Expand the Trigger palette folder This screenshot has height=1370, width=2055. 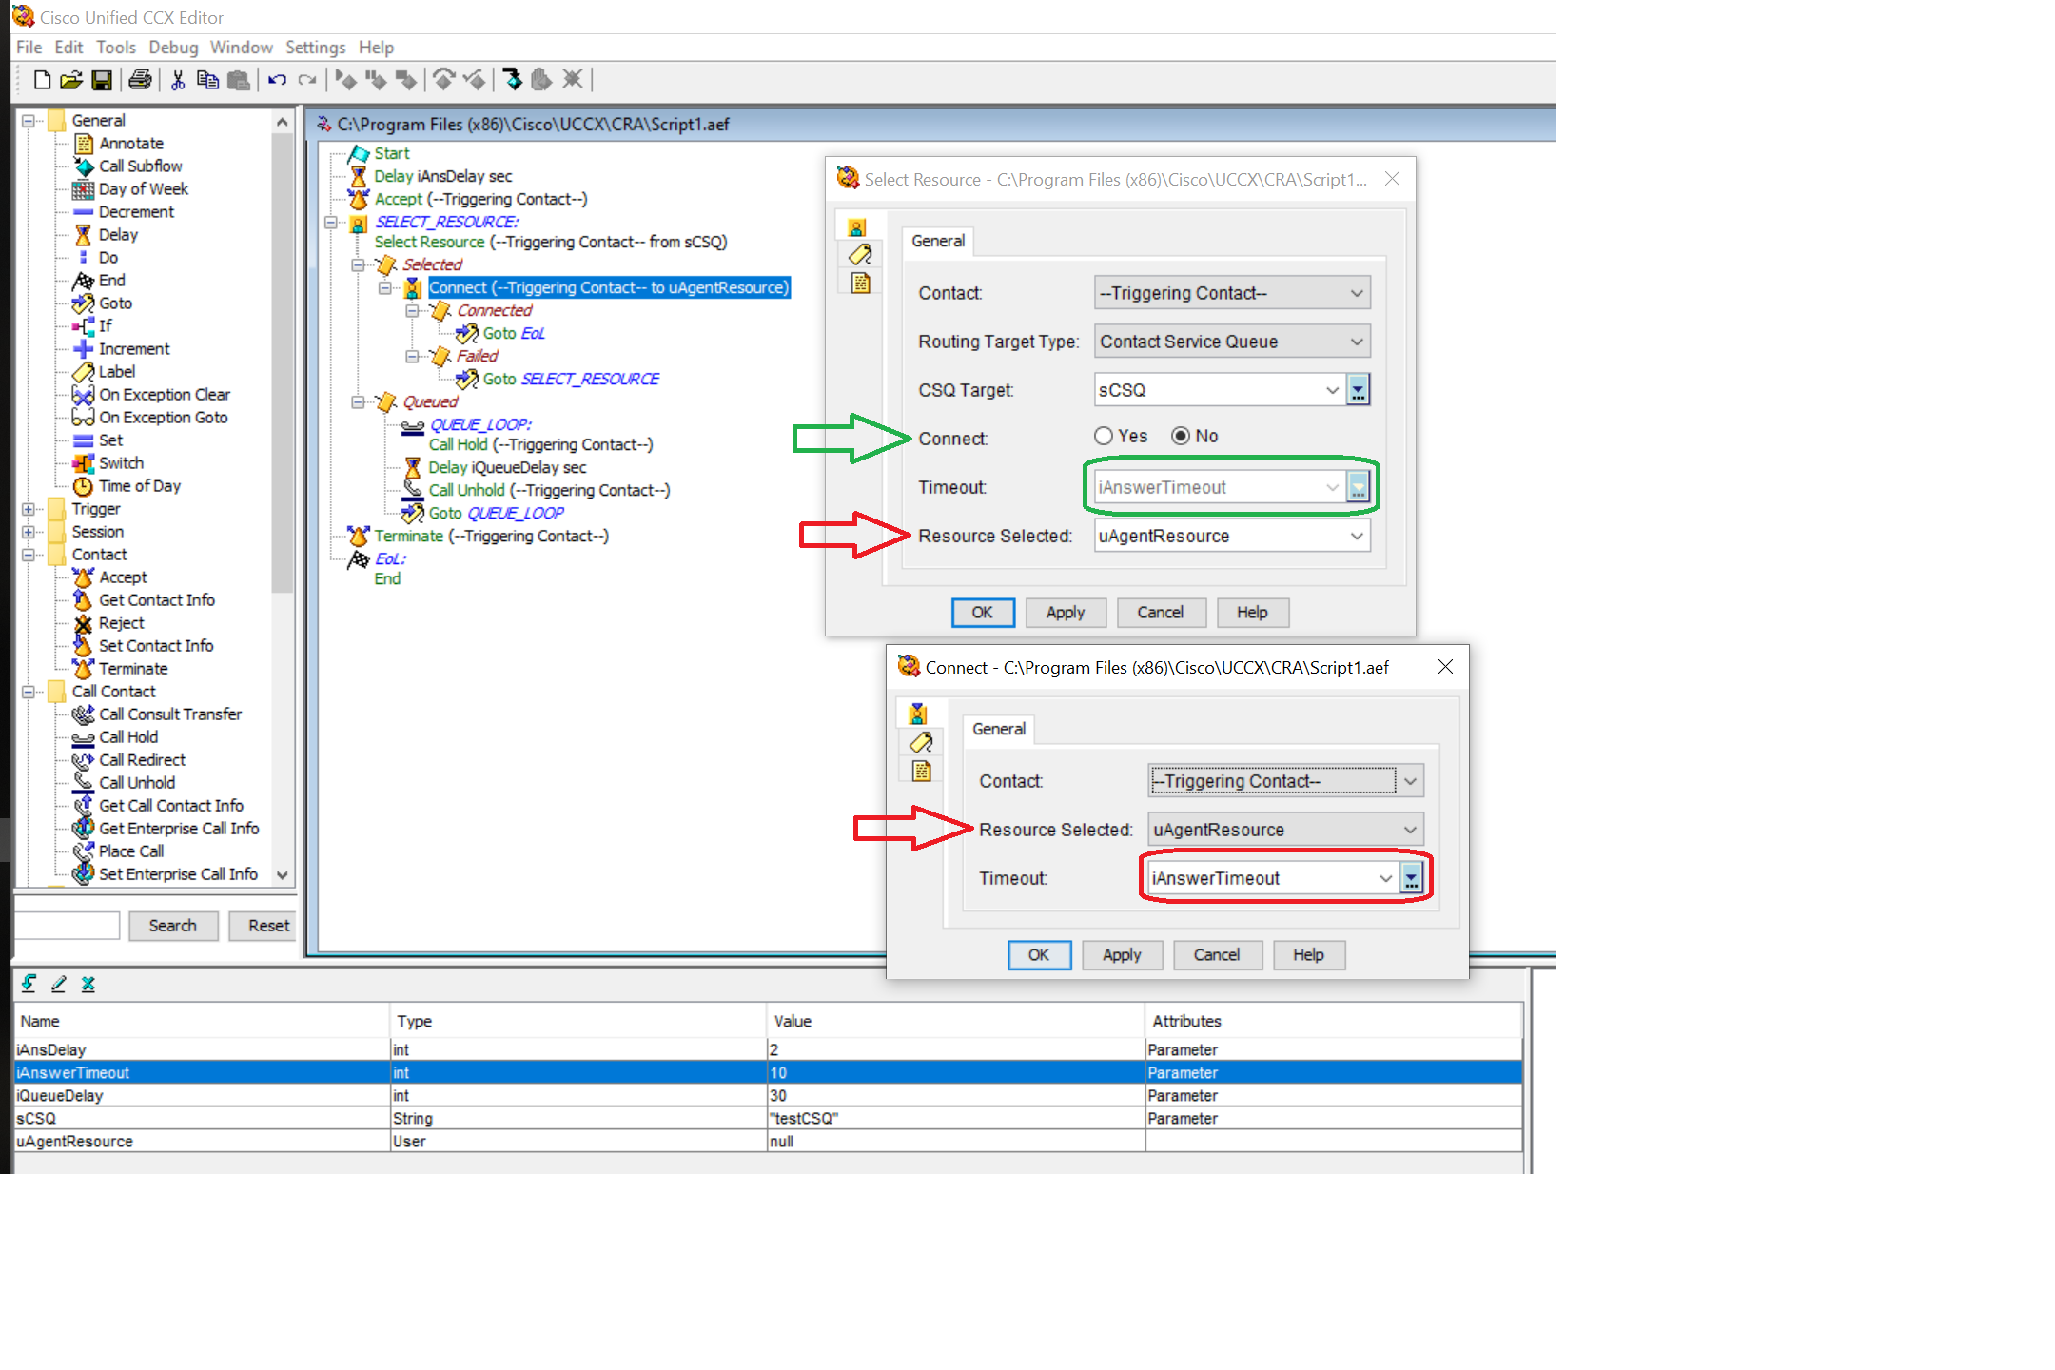pos(29,509)
